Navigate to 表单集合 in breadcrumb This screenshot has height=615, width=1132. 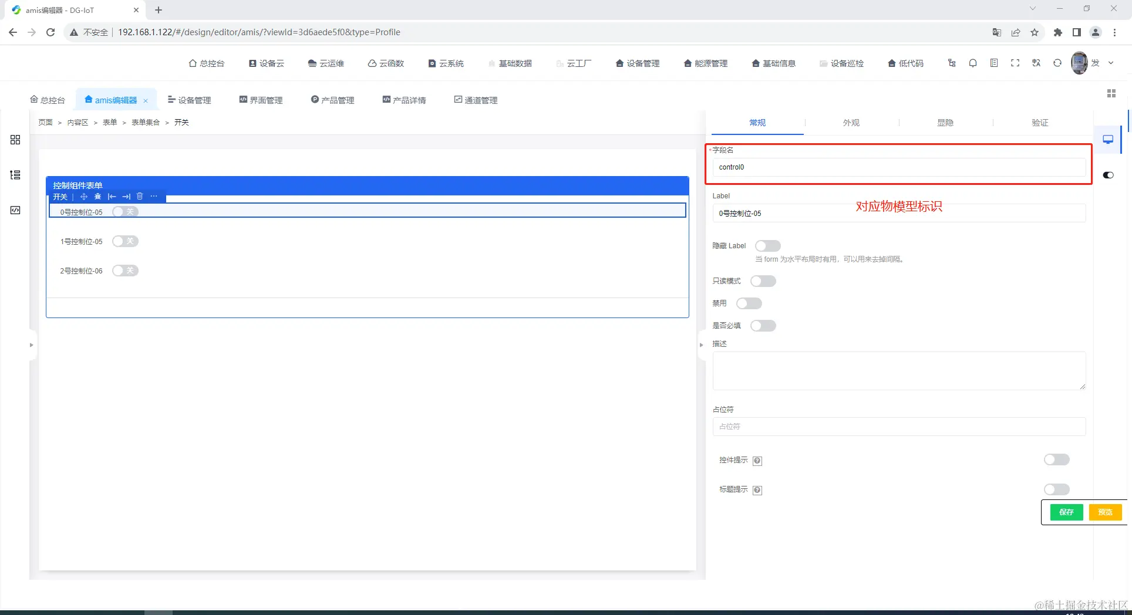tap(146, 123)
